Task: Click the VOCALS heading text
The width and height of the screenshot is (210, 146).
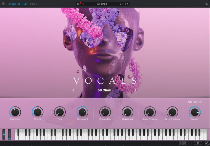Action: click(x=105, y=81)
